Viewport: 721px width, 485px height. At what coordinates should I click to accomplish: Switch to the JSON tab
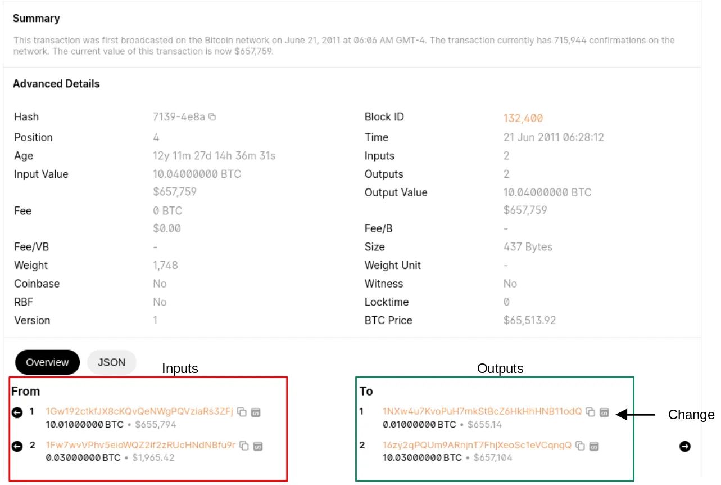[111, 362]
